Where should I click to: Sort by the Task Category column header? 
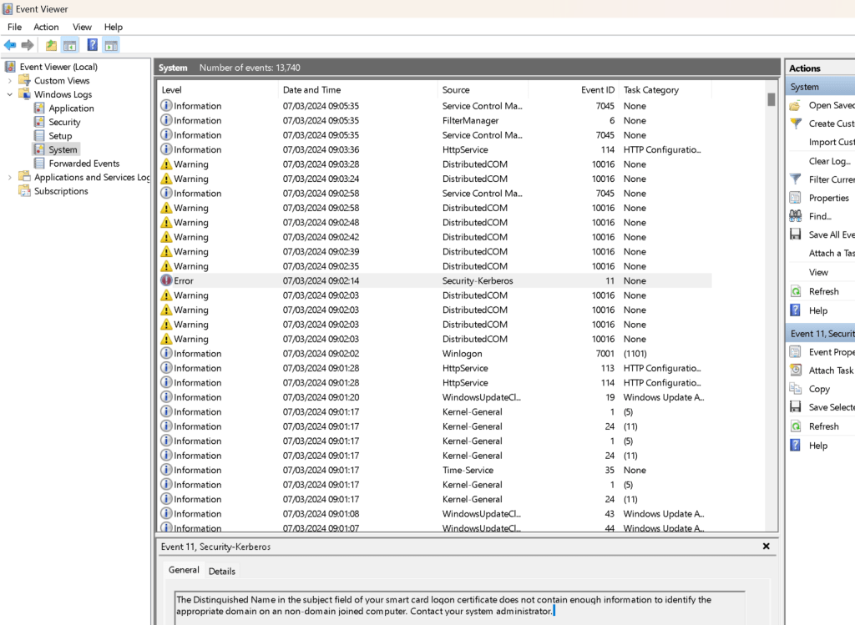click(x=665, y=90)
